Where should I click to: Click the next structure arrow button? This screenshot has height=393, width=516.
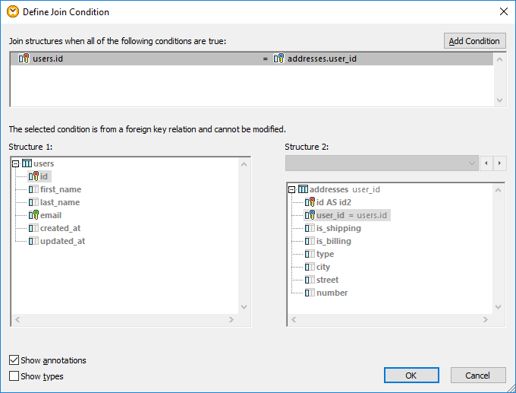[x=499, y=163]
